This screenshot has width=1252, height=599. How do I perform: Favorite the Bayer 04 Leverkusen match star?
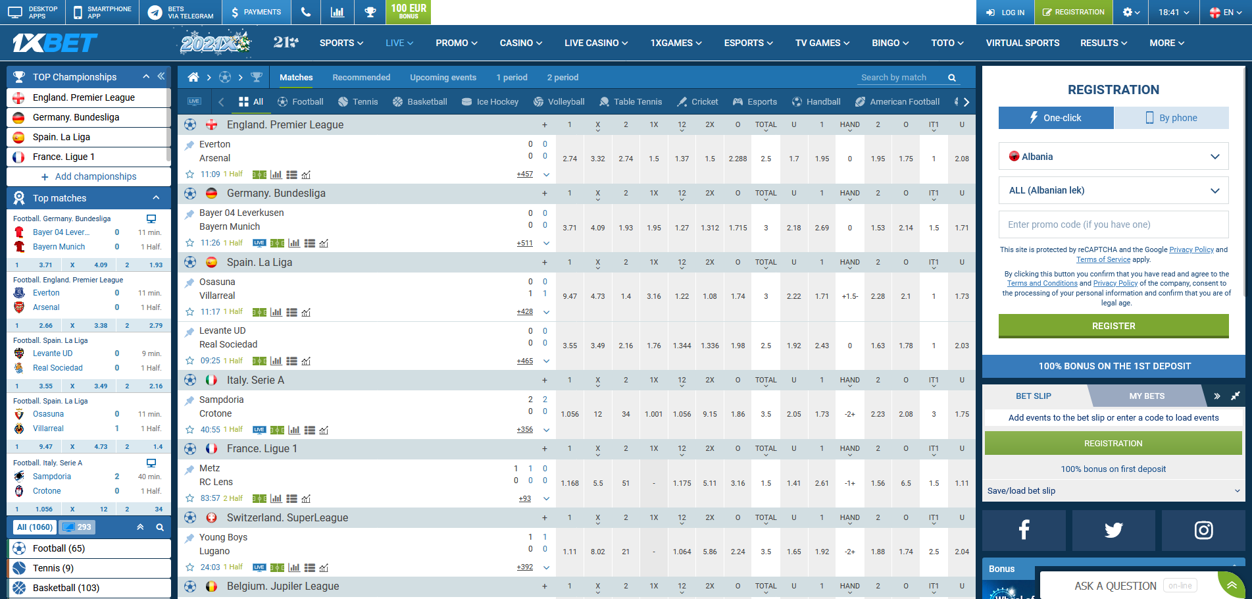190,243
